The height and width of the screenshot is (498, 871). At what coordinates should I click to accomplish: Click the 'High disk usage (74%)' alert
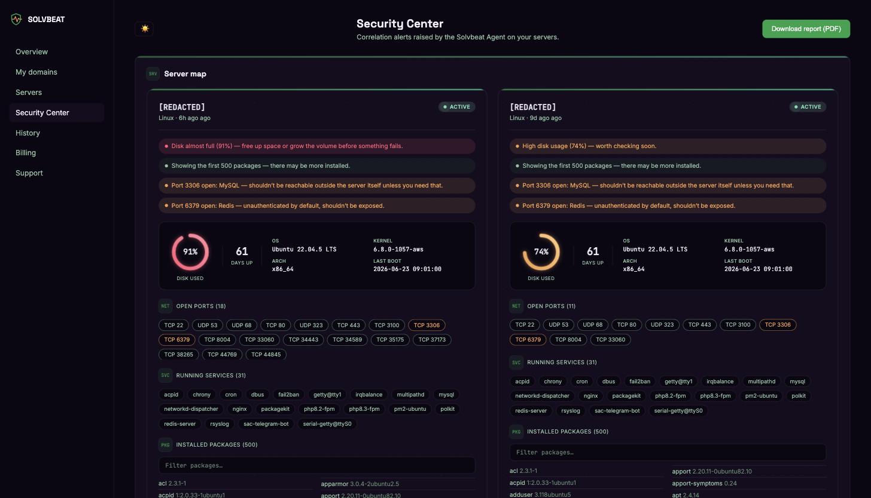(x=668, y=146)
